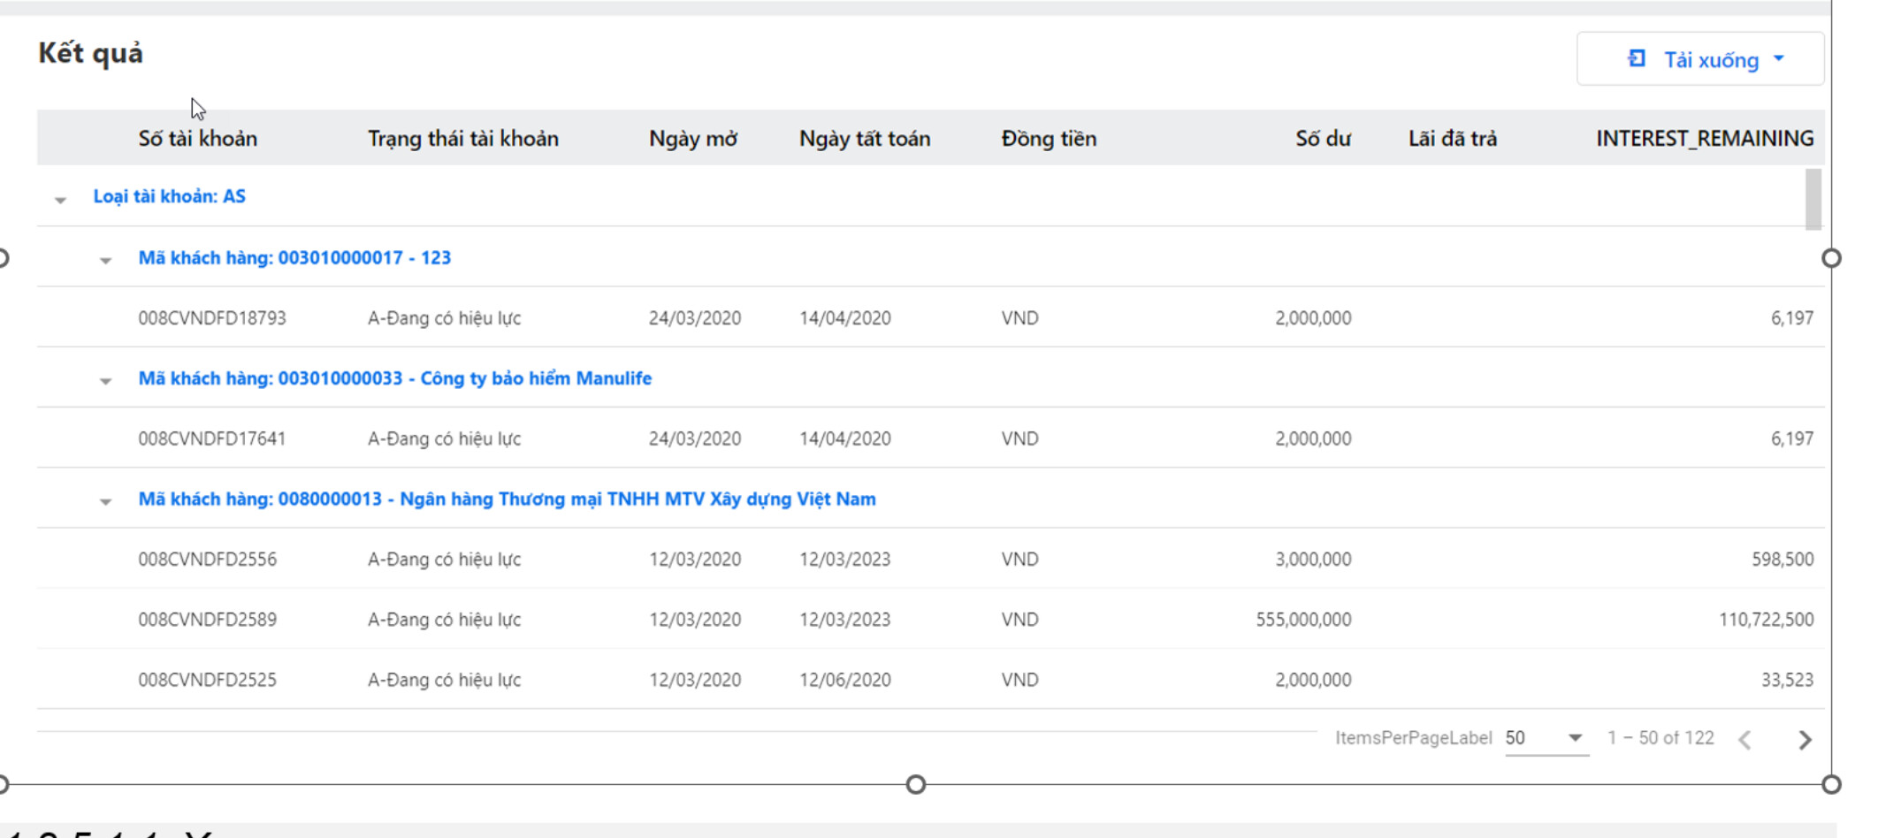1878x838 pixels.
Task: Select account number 008CVNDFD2556
Action: tap(208, 560)
